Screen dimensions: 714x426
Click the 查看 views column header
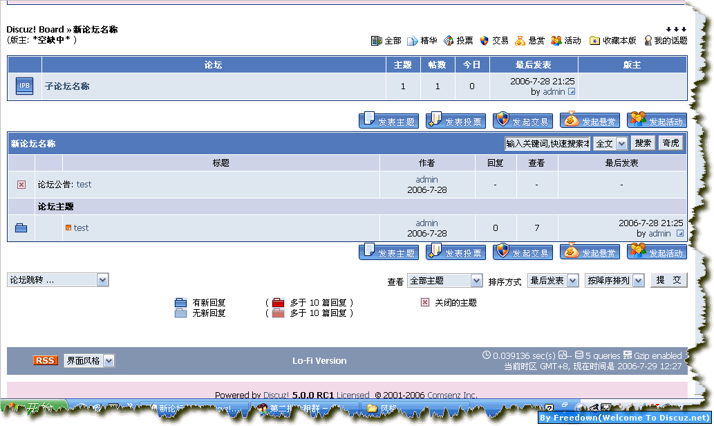tap(536, 163)
